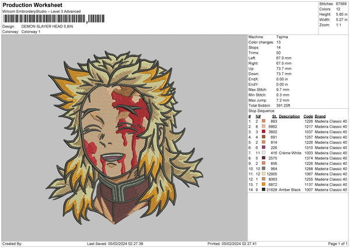Click thread code 1310
Viewport: 350px width, 248px height.
click(309, 148)
